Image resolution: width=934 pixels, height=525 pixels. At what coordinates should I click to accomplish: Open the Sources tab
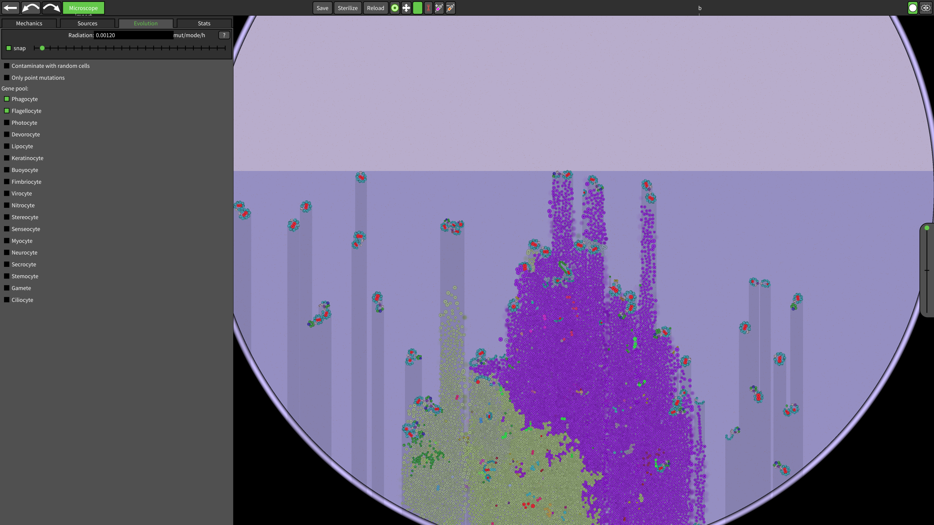pyautogui.click(x=88, y=23)
